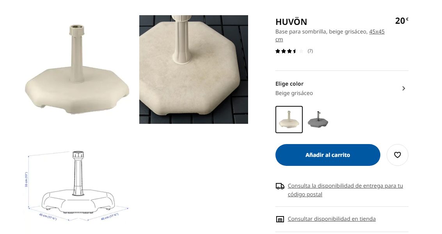Select the beige grisáceo color swatch

tap(289, 120)
